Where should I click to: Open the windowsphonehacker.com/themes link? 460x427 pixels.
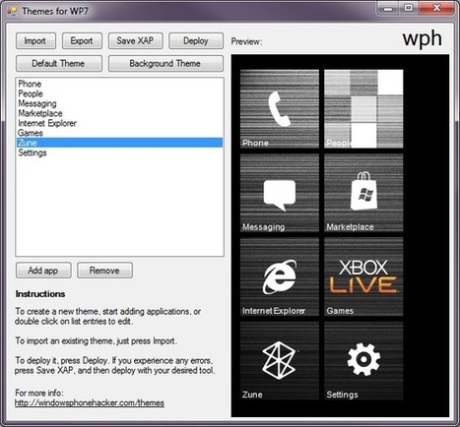90,402
